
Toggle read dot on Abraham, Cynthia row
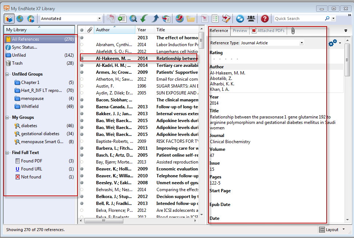[82, 45]
